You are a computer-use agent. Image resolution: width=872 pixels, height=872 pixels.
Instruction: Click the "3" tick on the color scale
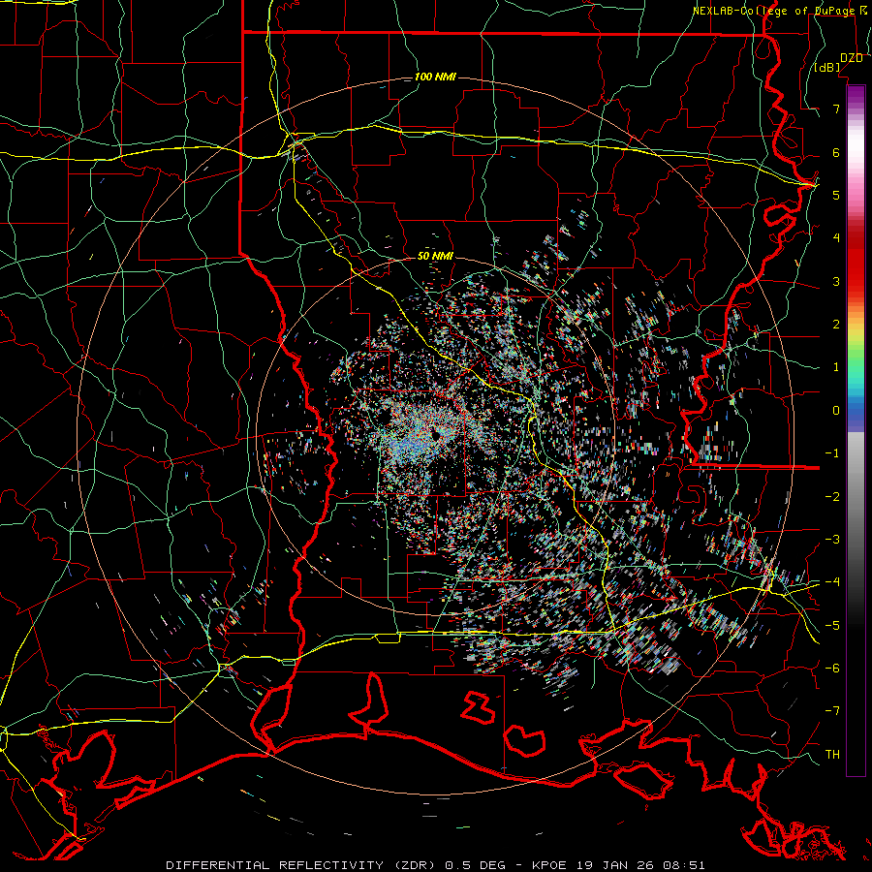coord(836,281)
